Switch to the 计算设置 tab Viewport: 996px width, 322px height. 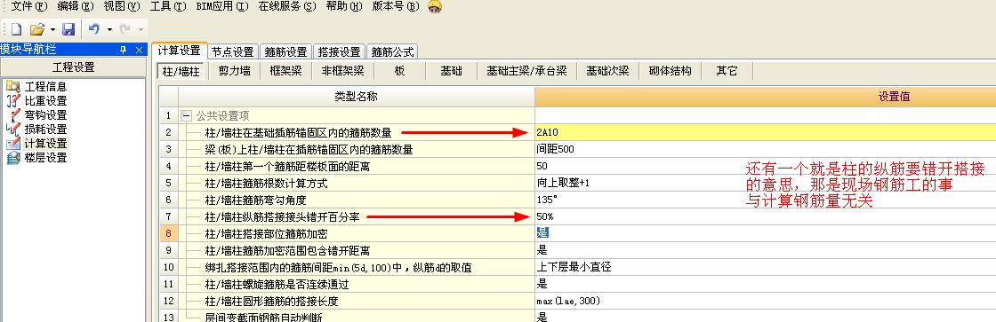pyautogui.click(x=179, y=51)
